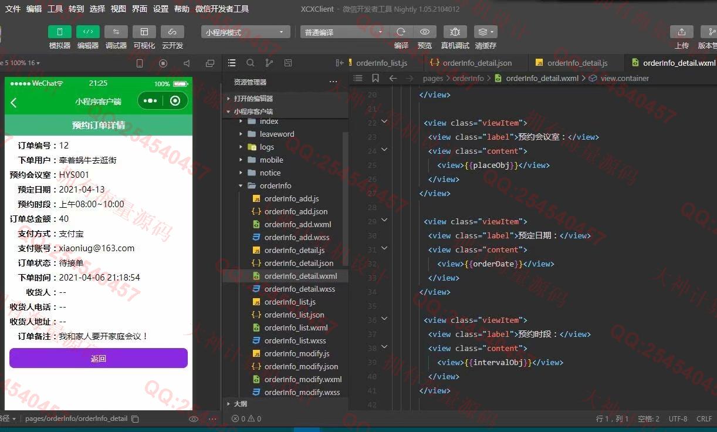Open the 工具 menu
Image resolution: width=717 pixels, height=432 pixels.
pos(55,9)
